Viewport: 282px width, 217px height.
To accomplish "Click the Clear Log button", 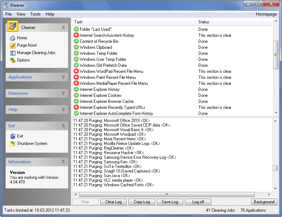I will coord(114,202).
